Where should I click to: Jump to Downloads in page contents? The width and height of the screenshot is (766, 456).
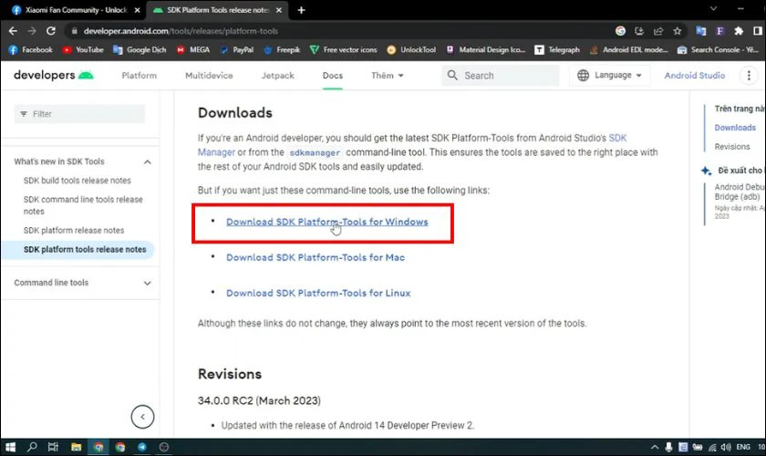735,128
